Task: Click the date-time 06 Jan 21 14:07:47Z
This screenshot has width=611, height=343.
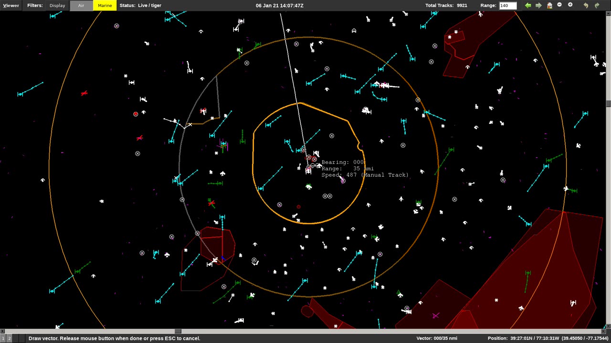Action: [x=279, y=5]
